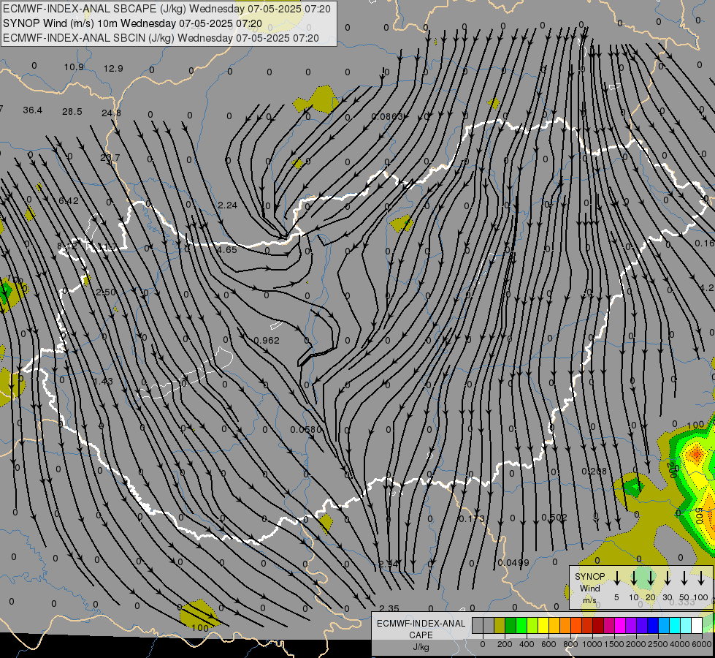715x658 pixels.
Task: Click the 12.9 value on the map
Action: [113, 69]
